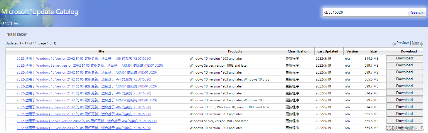
Task: Click 更新程序 classification in Windows Server x64 row
Action: point(292,121)
